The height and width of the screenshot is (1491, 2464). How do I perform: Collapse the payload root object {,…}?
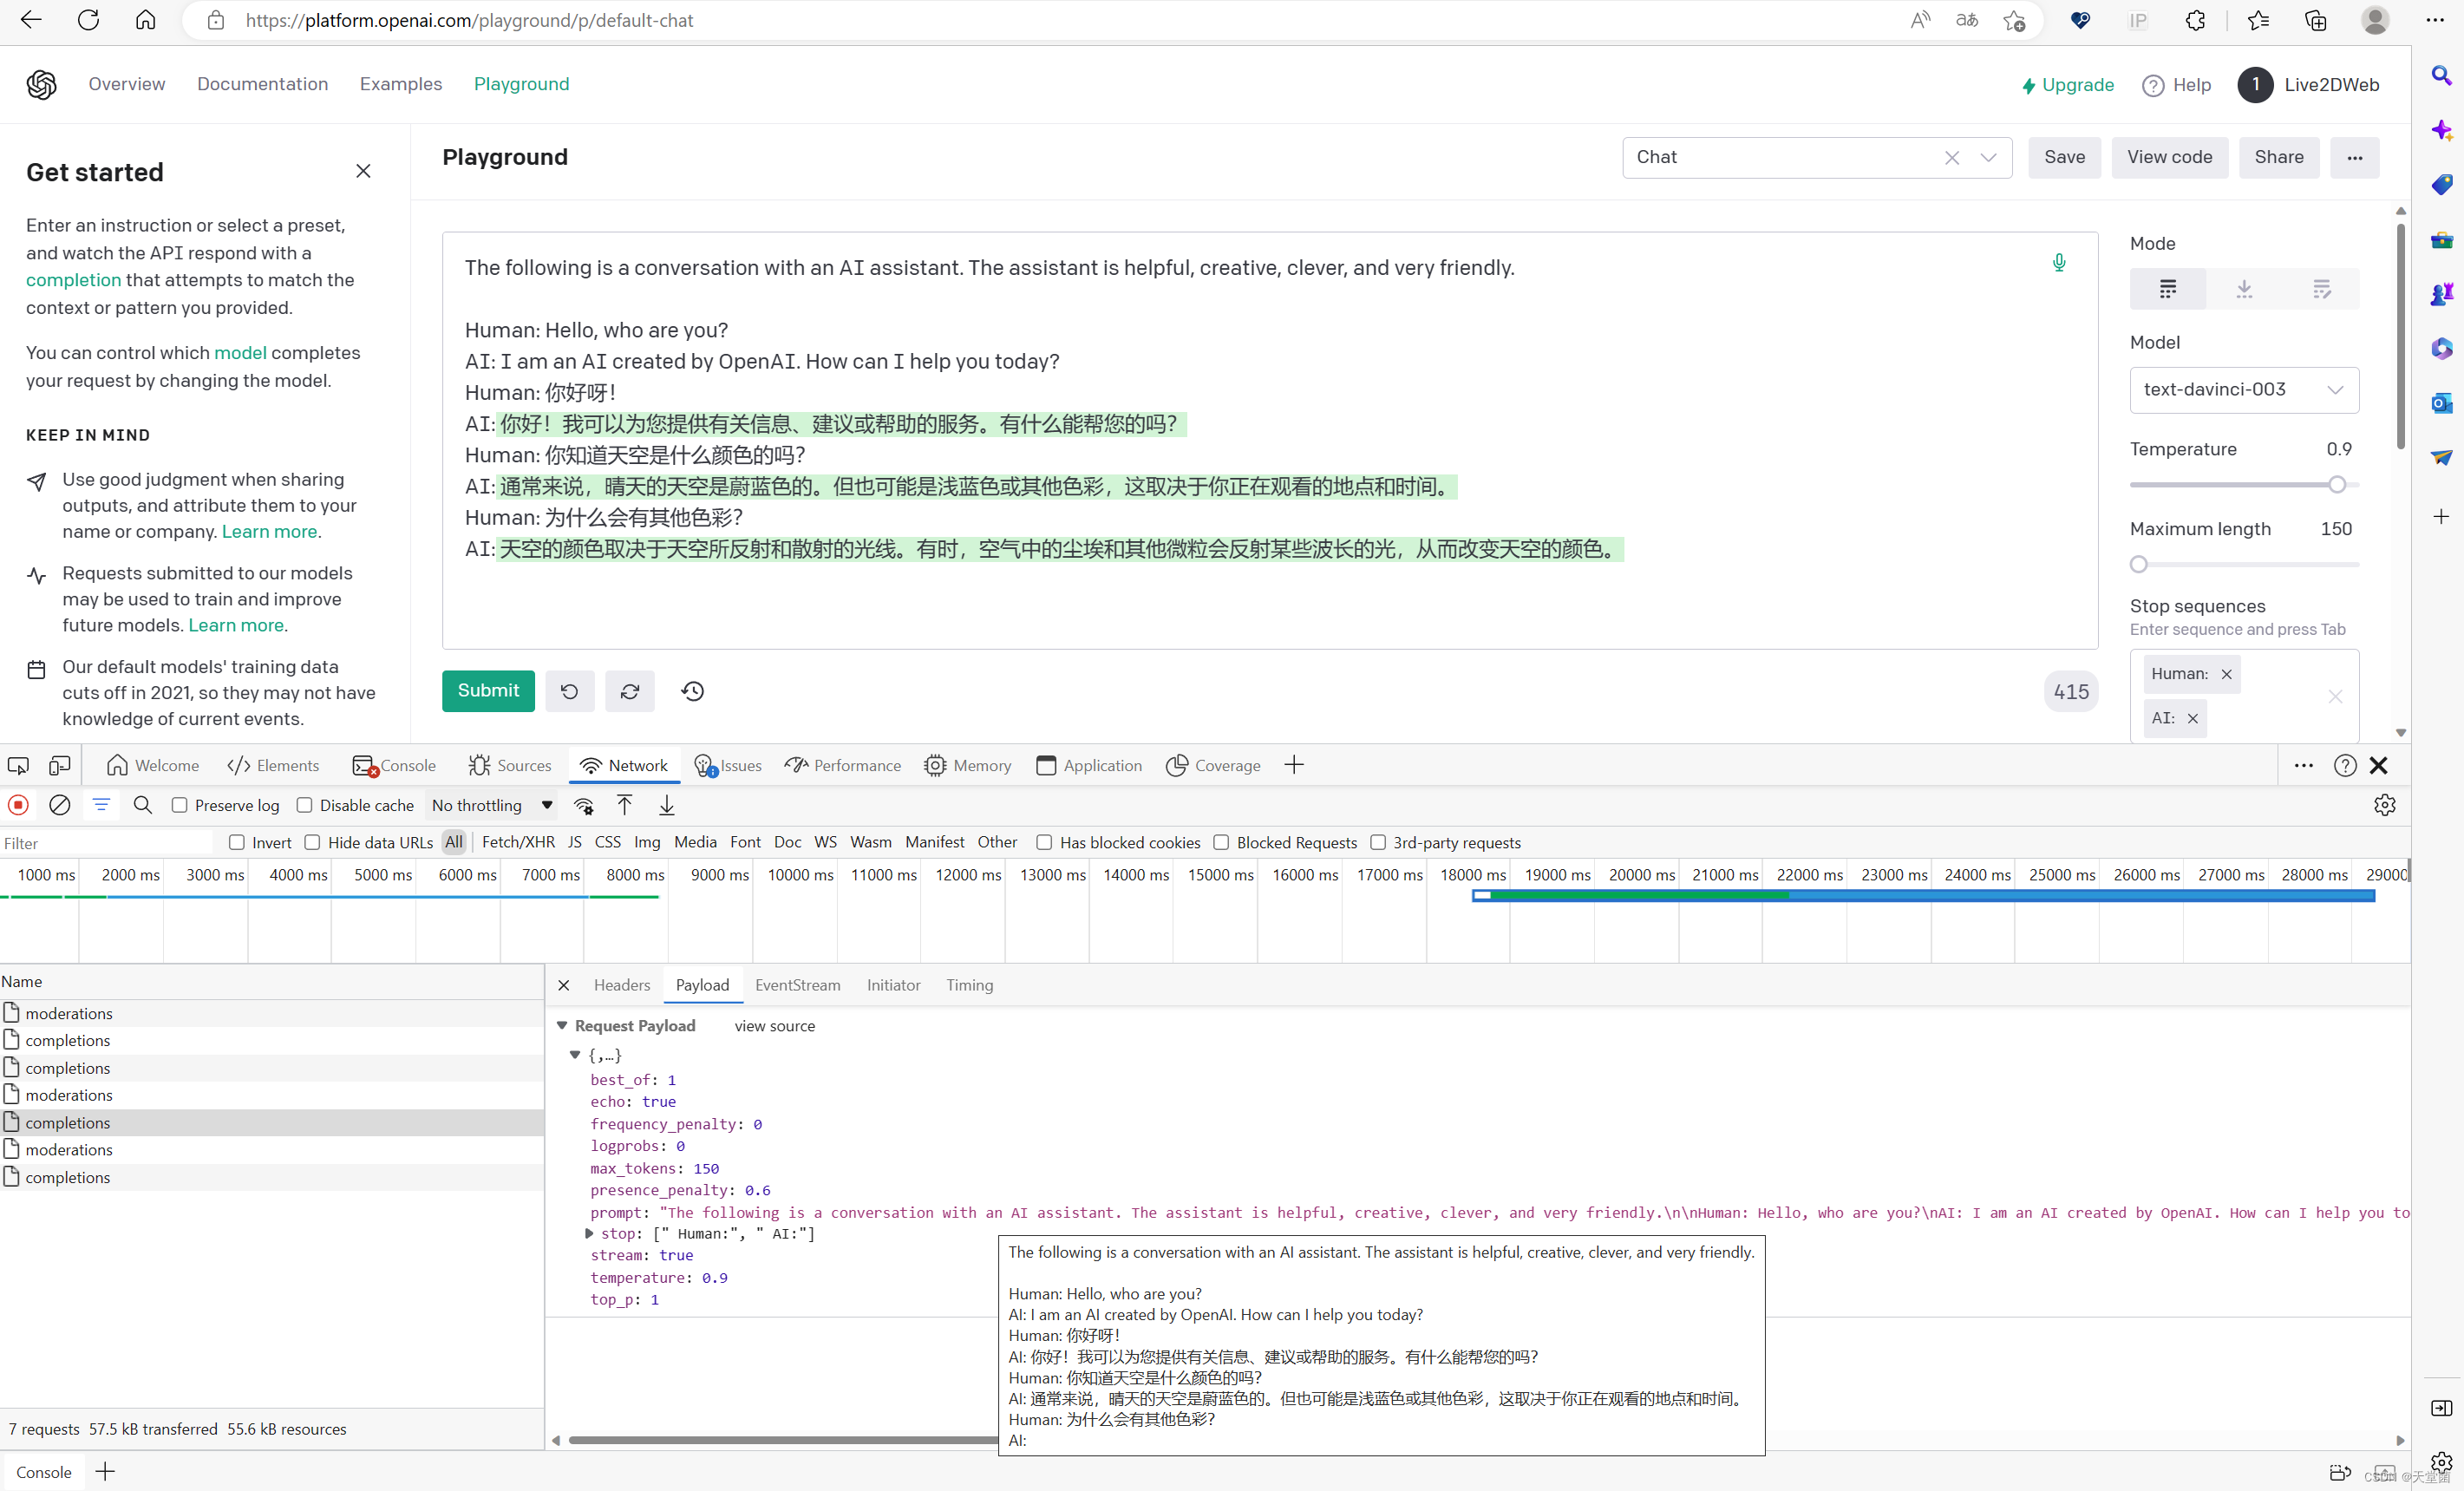pos(575,1055)
